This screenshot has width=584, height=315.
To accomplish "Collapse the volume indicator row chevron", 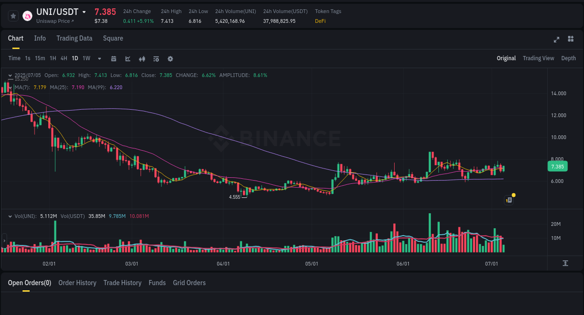I will coord(10,216).
